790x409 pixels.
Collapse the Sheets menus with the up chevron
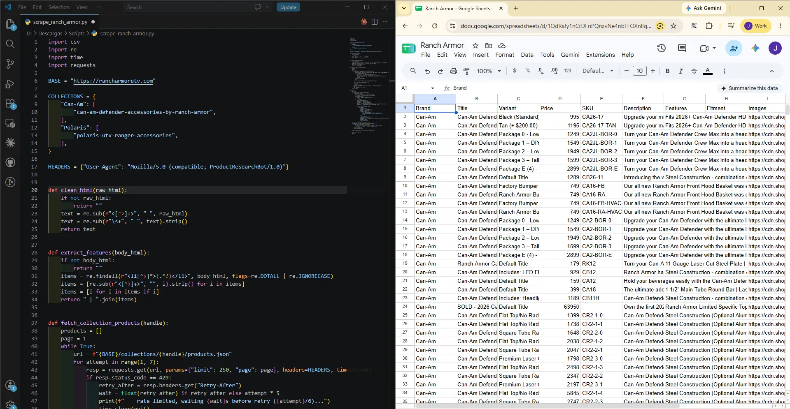click(x=772, y=71)
